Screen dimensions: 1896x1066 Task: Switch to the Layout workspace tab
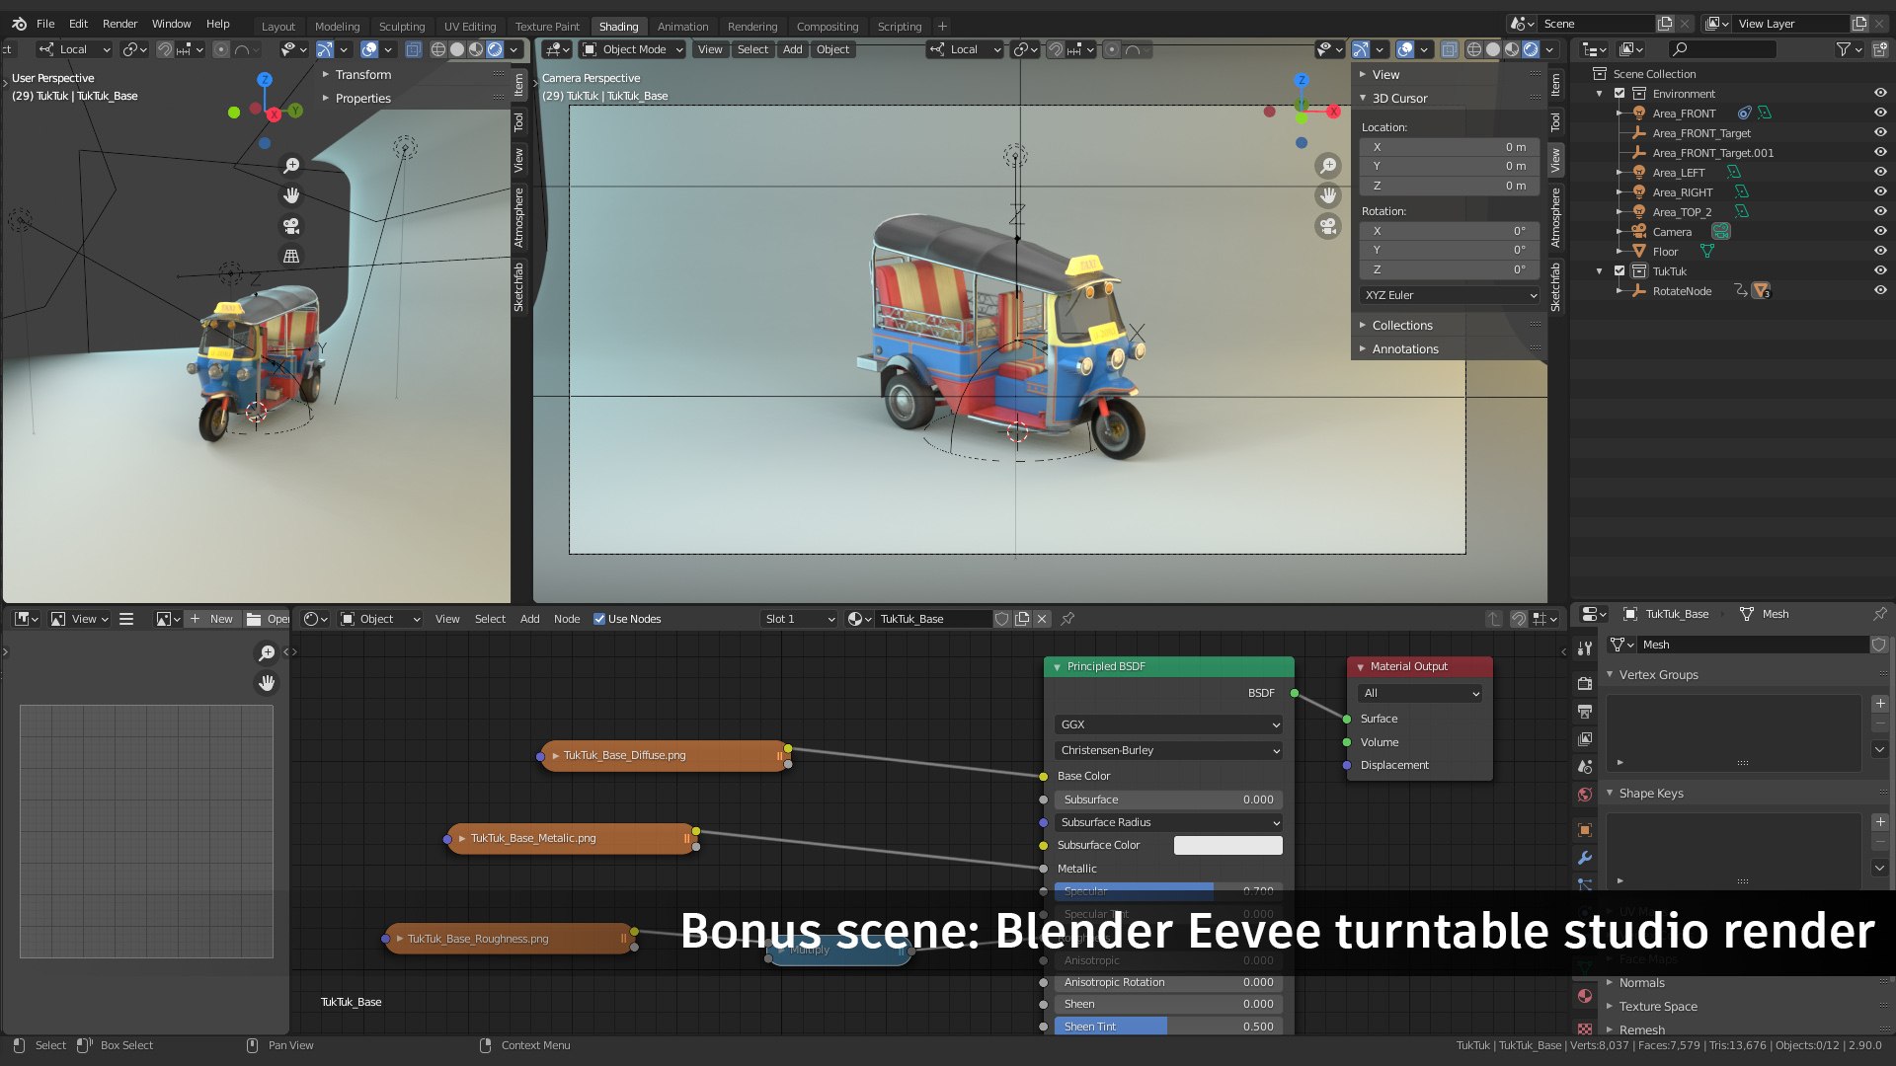(x=278, y=27)
